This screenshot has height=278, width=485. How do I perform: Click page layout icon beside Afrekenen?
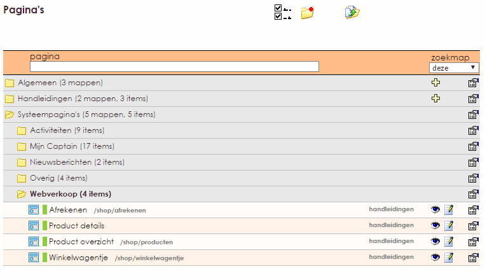pyautogui.click(x=34, y=210)
